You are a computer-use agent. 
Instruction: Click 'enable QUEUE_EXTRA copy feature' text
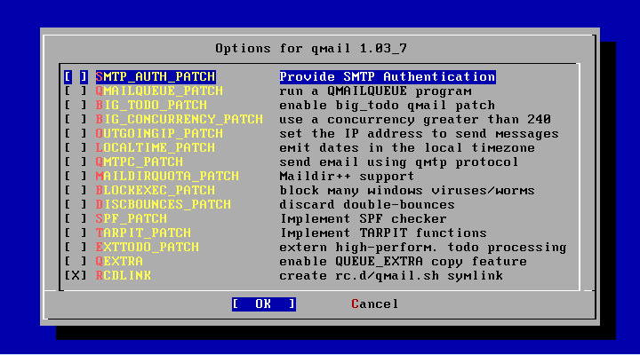[x=404, y=261]
